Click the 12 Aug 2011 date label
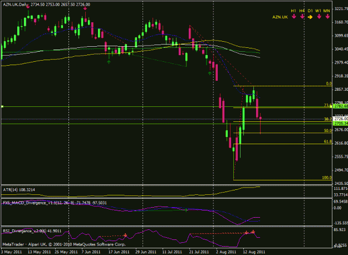This screenshot has width=348, height=255. click(254, 252)
